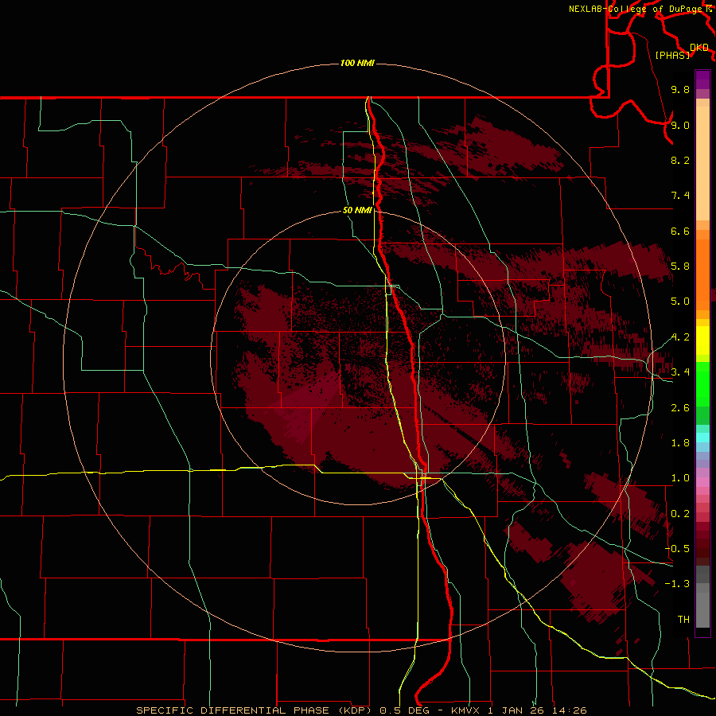The image size is (716, 716).
Task: Select the 9.8 legend value
Action: click(x=680, y=89)
